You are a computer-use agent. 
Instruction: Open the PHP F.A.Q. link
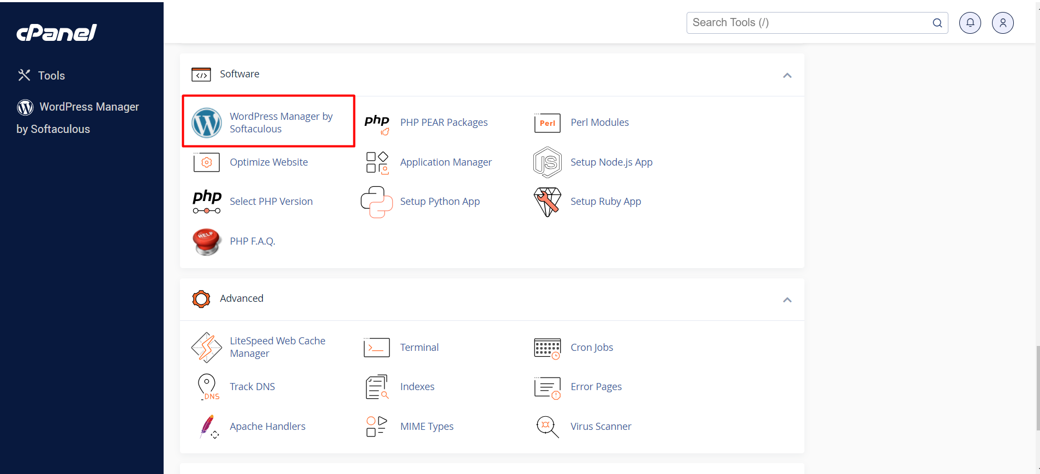pos(253,241)
